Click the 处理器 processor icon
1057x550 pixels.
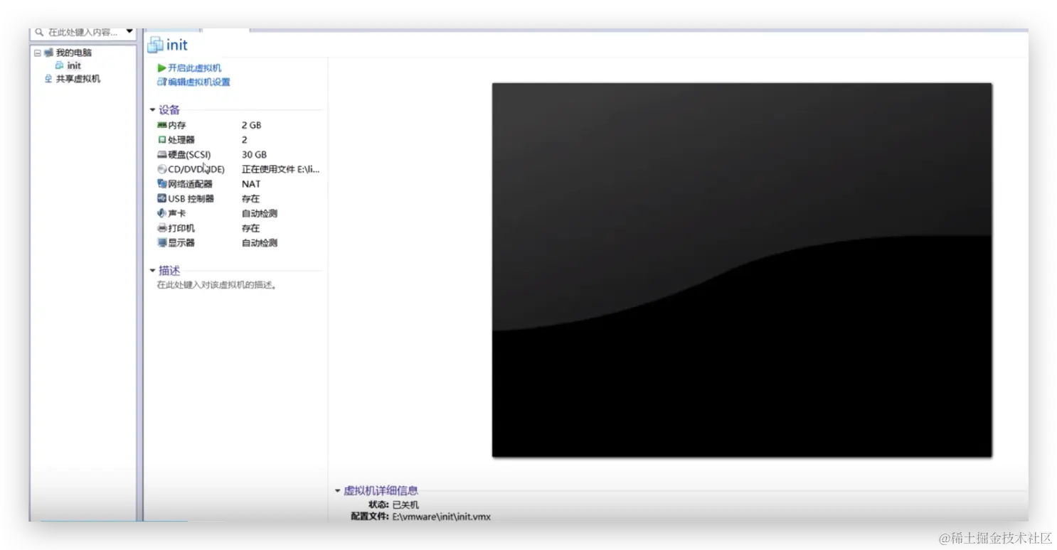162,140
